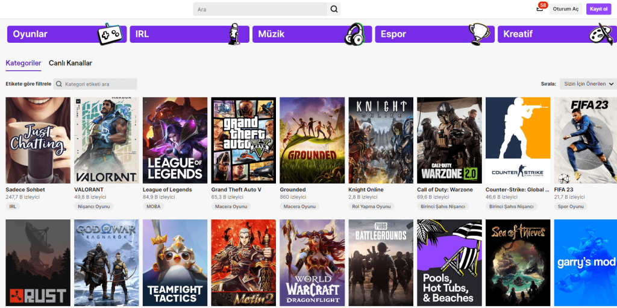Click the League of Legends title link

point(168,190)
